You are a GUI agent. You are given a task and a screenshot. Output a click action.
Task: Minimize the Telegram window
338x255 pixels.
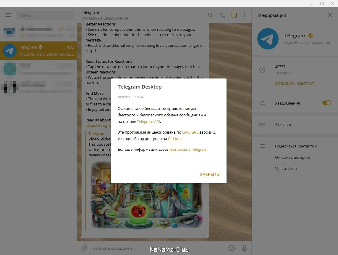pos(311,4)
